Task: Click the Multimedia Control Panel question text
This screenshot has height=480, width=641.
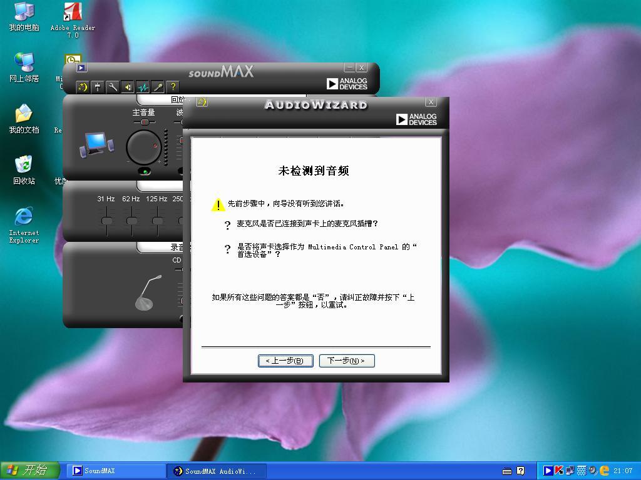Action: (327, 251)
